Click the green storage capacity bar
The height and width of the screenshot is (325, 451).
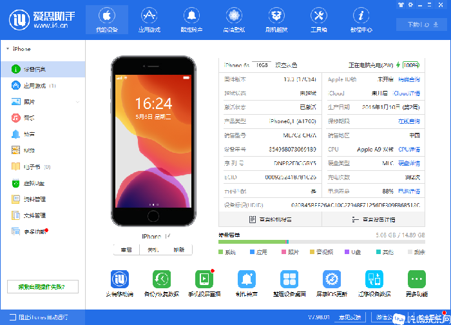click(252, 242)
